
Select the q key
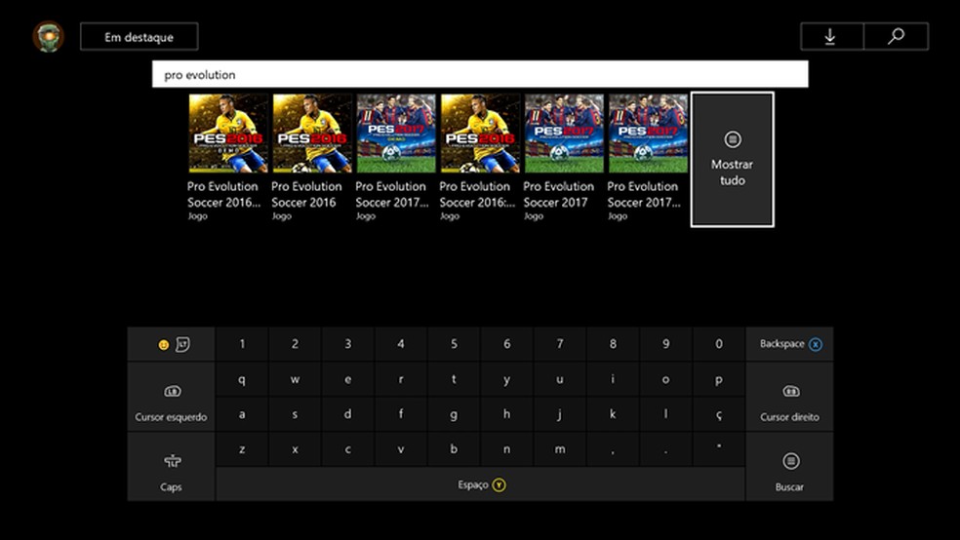pyautogui.click(x=242, y=380)
